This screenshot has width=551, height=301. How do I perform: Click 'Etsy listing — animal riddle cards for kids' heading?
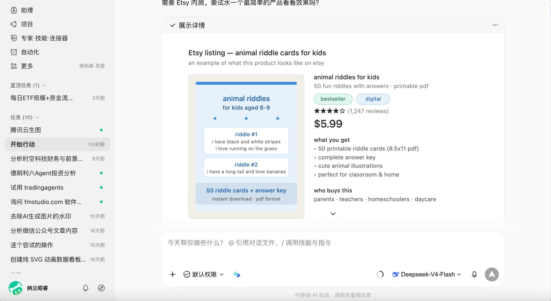coord(257,53)
